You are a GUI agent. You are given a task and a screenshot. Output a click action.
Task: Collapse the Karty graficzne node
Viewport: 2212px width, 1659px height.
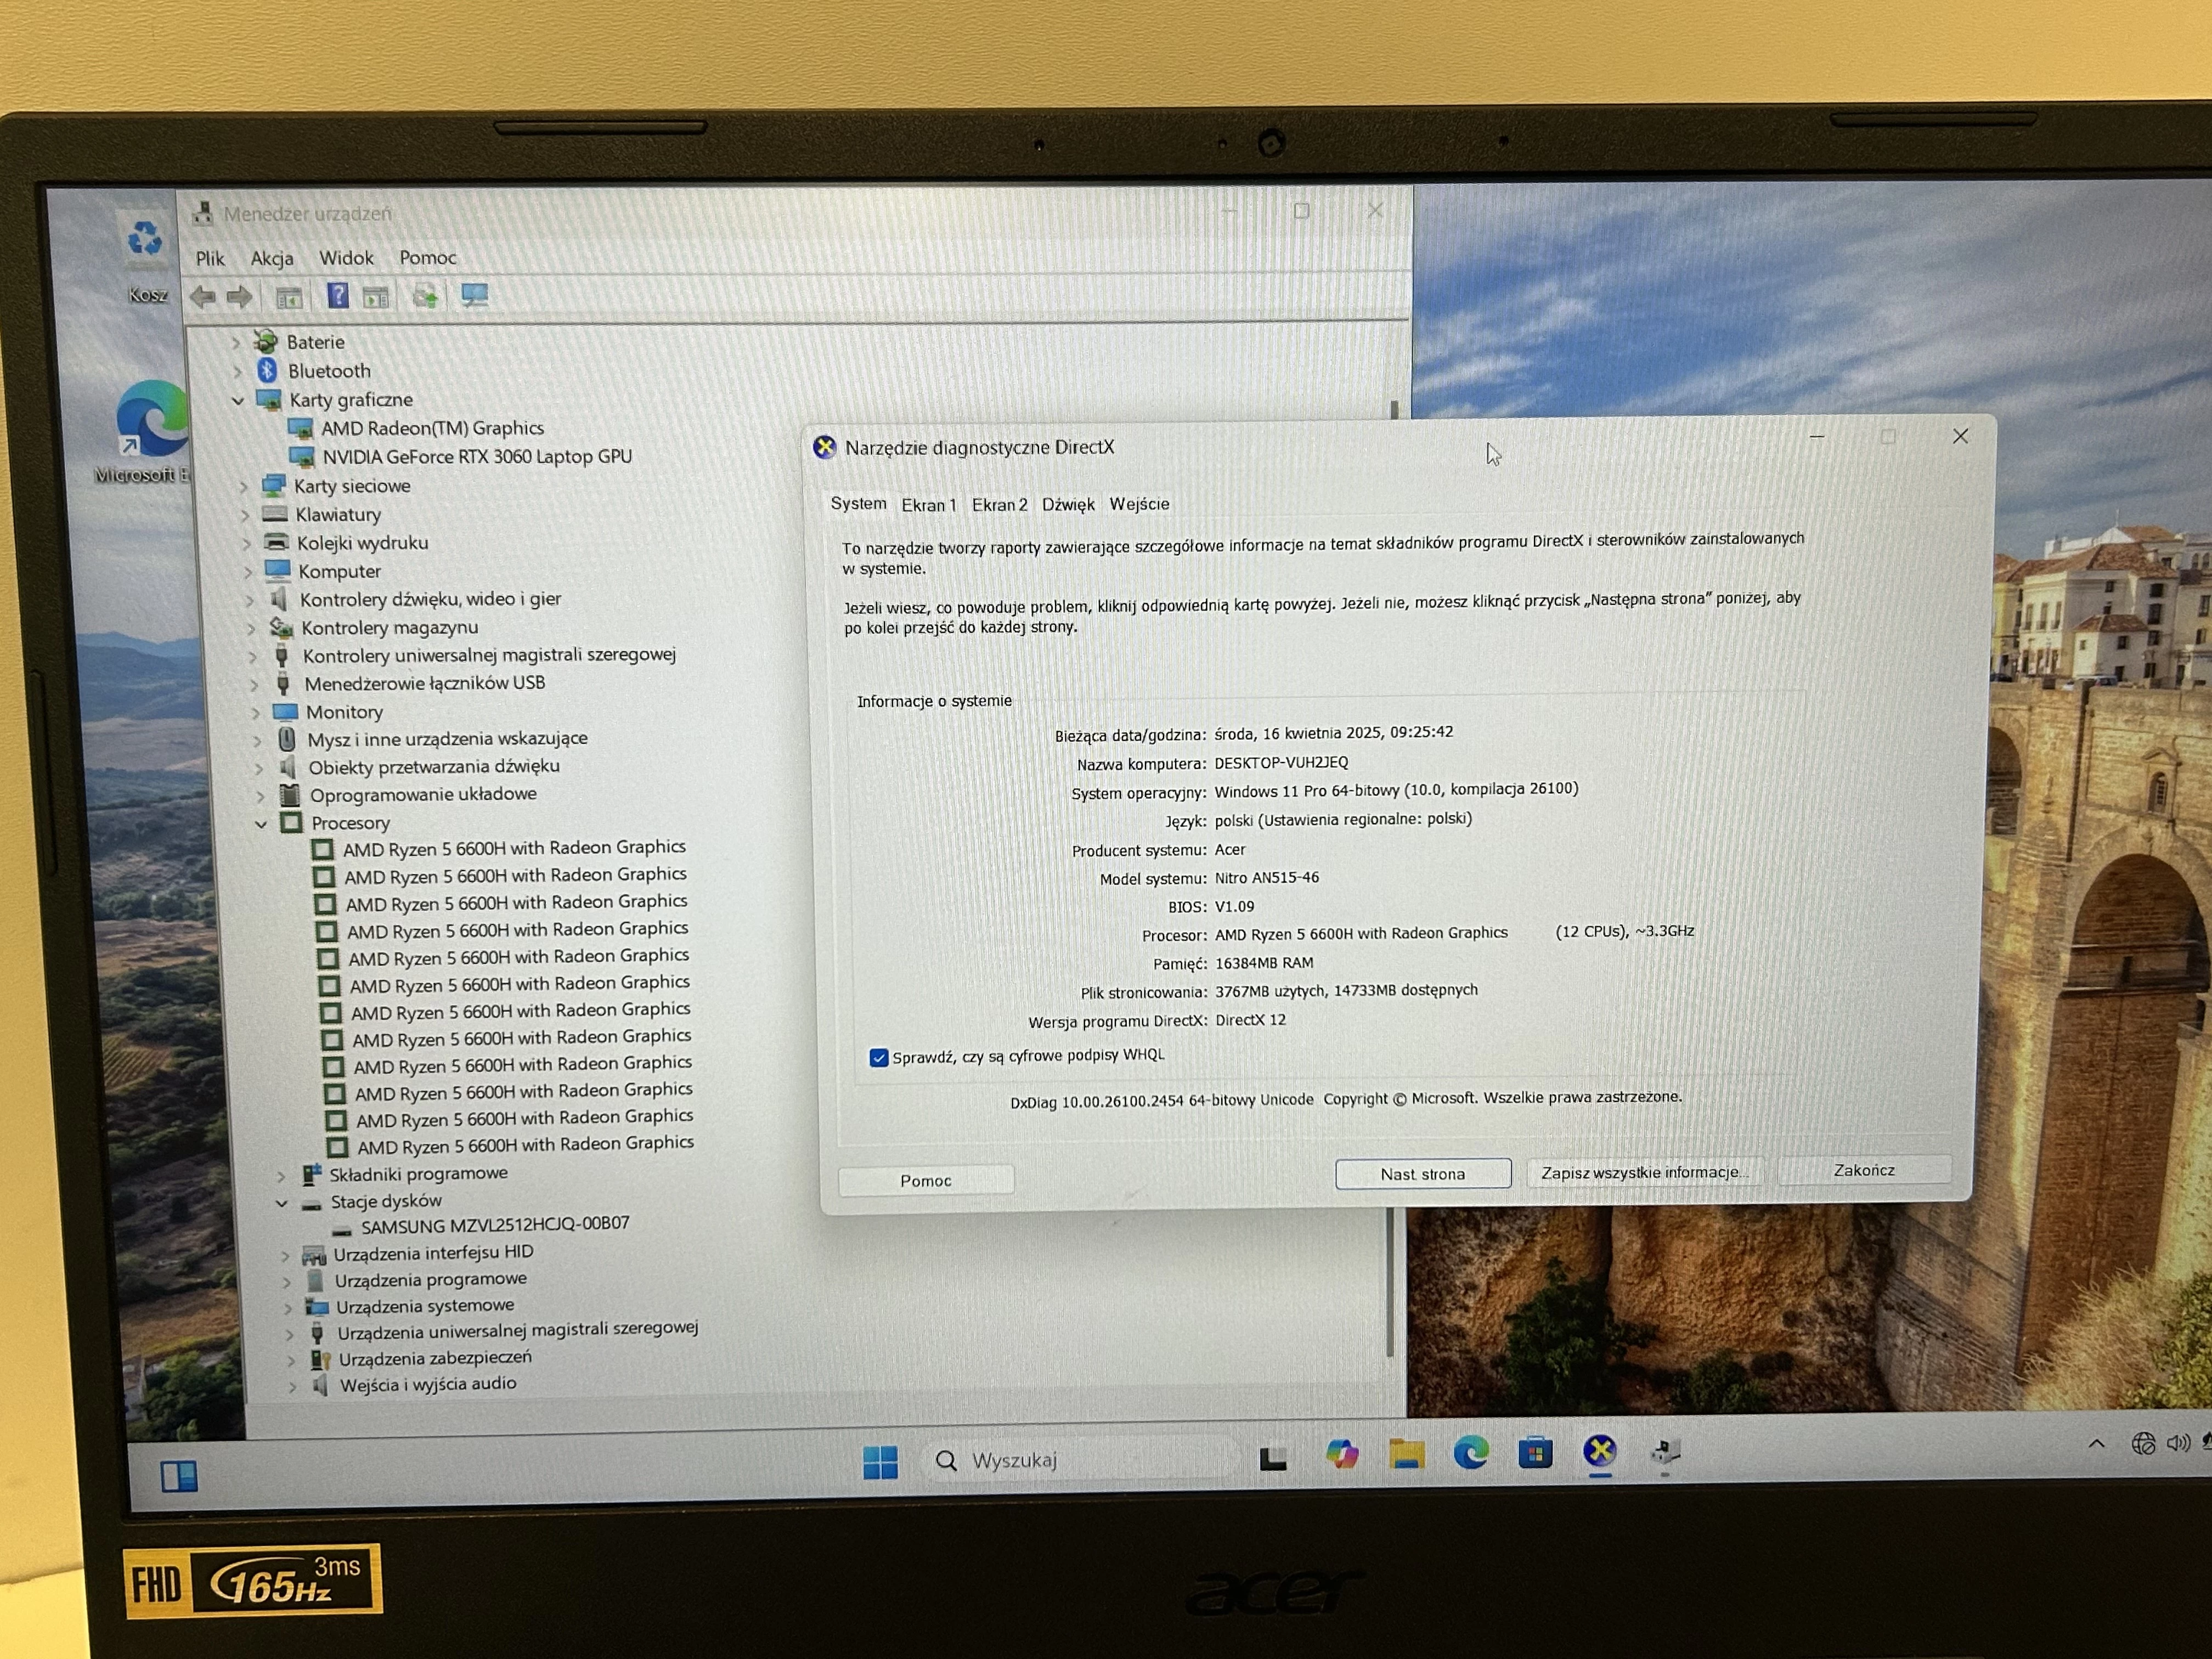[238, 401]
